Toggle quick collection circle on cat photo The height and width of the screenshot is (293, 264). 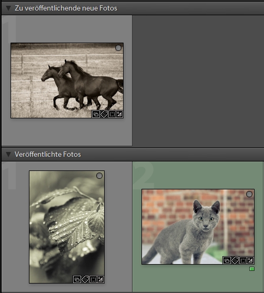tap(249, 194)
